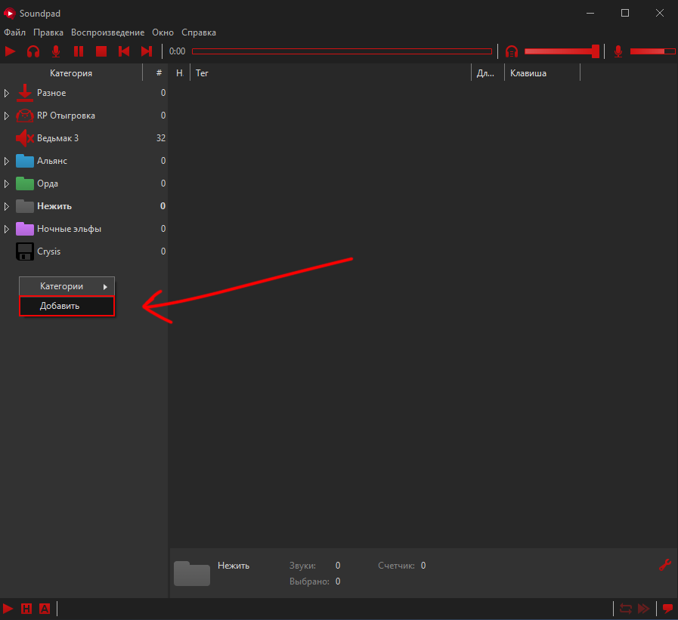Image resolution: width=678 pixels, height=620 pixels.
Task: Open the Категории submenu in context menu
Action: pos(67,286)
